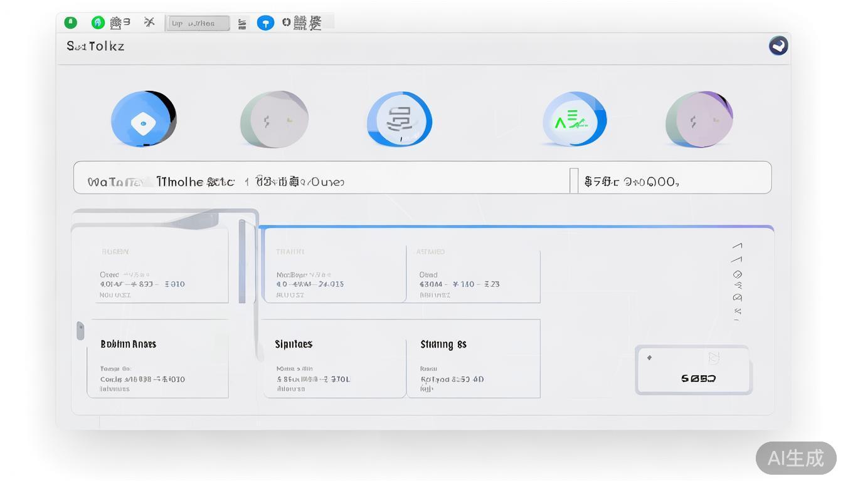Viewport: 843px width, 481px height.
Task: Click the green chart circle icon
Action: 574,119
